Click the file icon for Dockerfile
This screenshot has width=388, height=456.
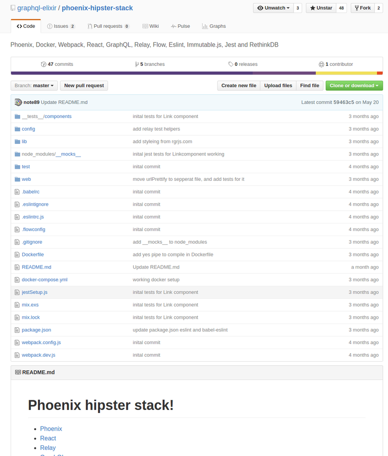point(17,254)
